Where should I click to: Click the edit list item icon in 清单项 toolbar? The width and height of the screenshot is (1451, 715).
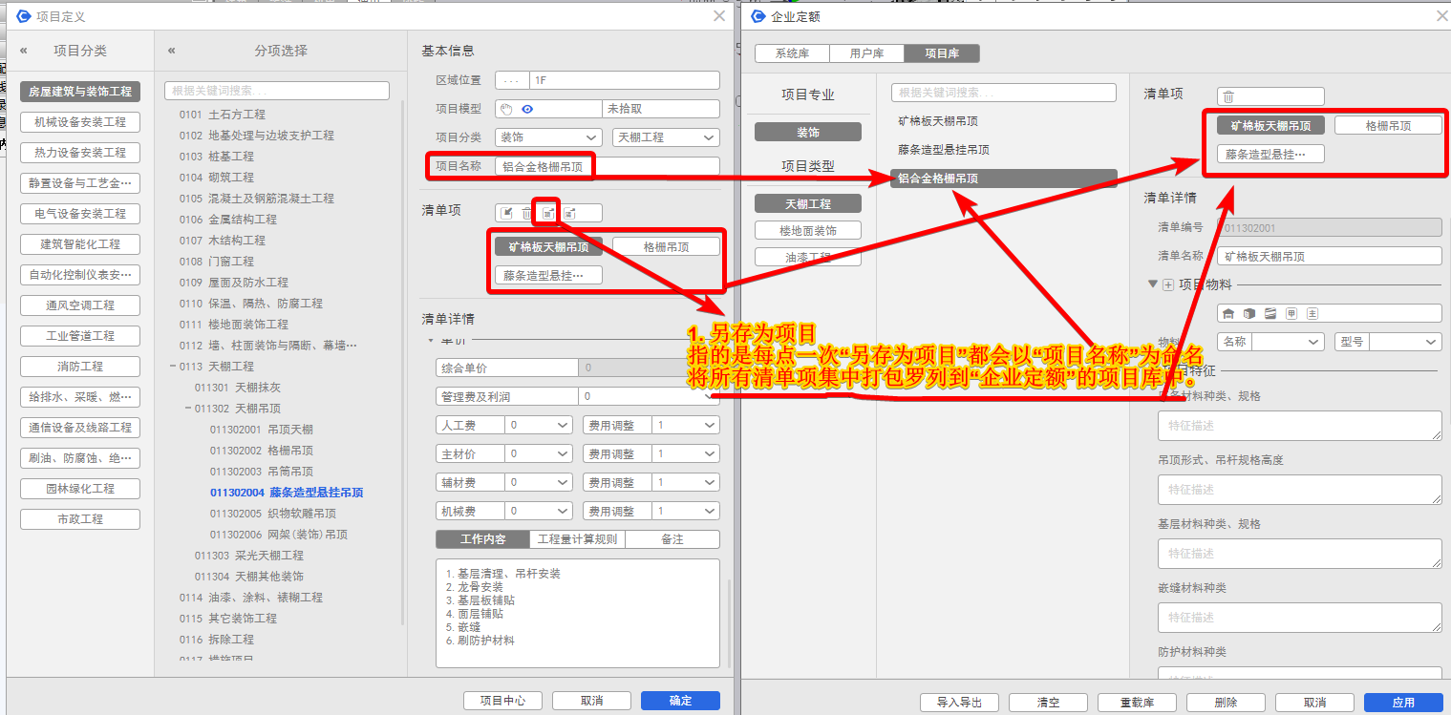[507, 213]
